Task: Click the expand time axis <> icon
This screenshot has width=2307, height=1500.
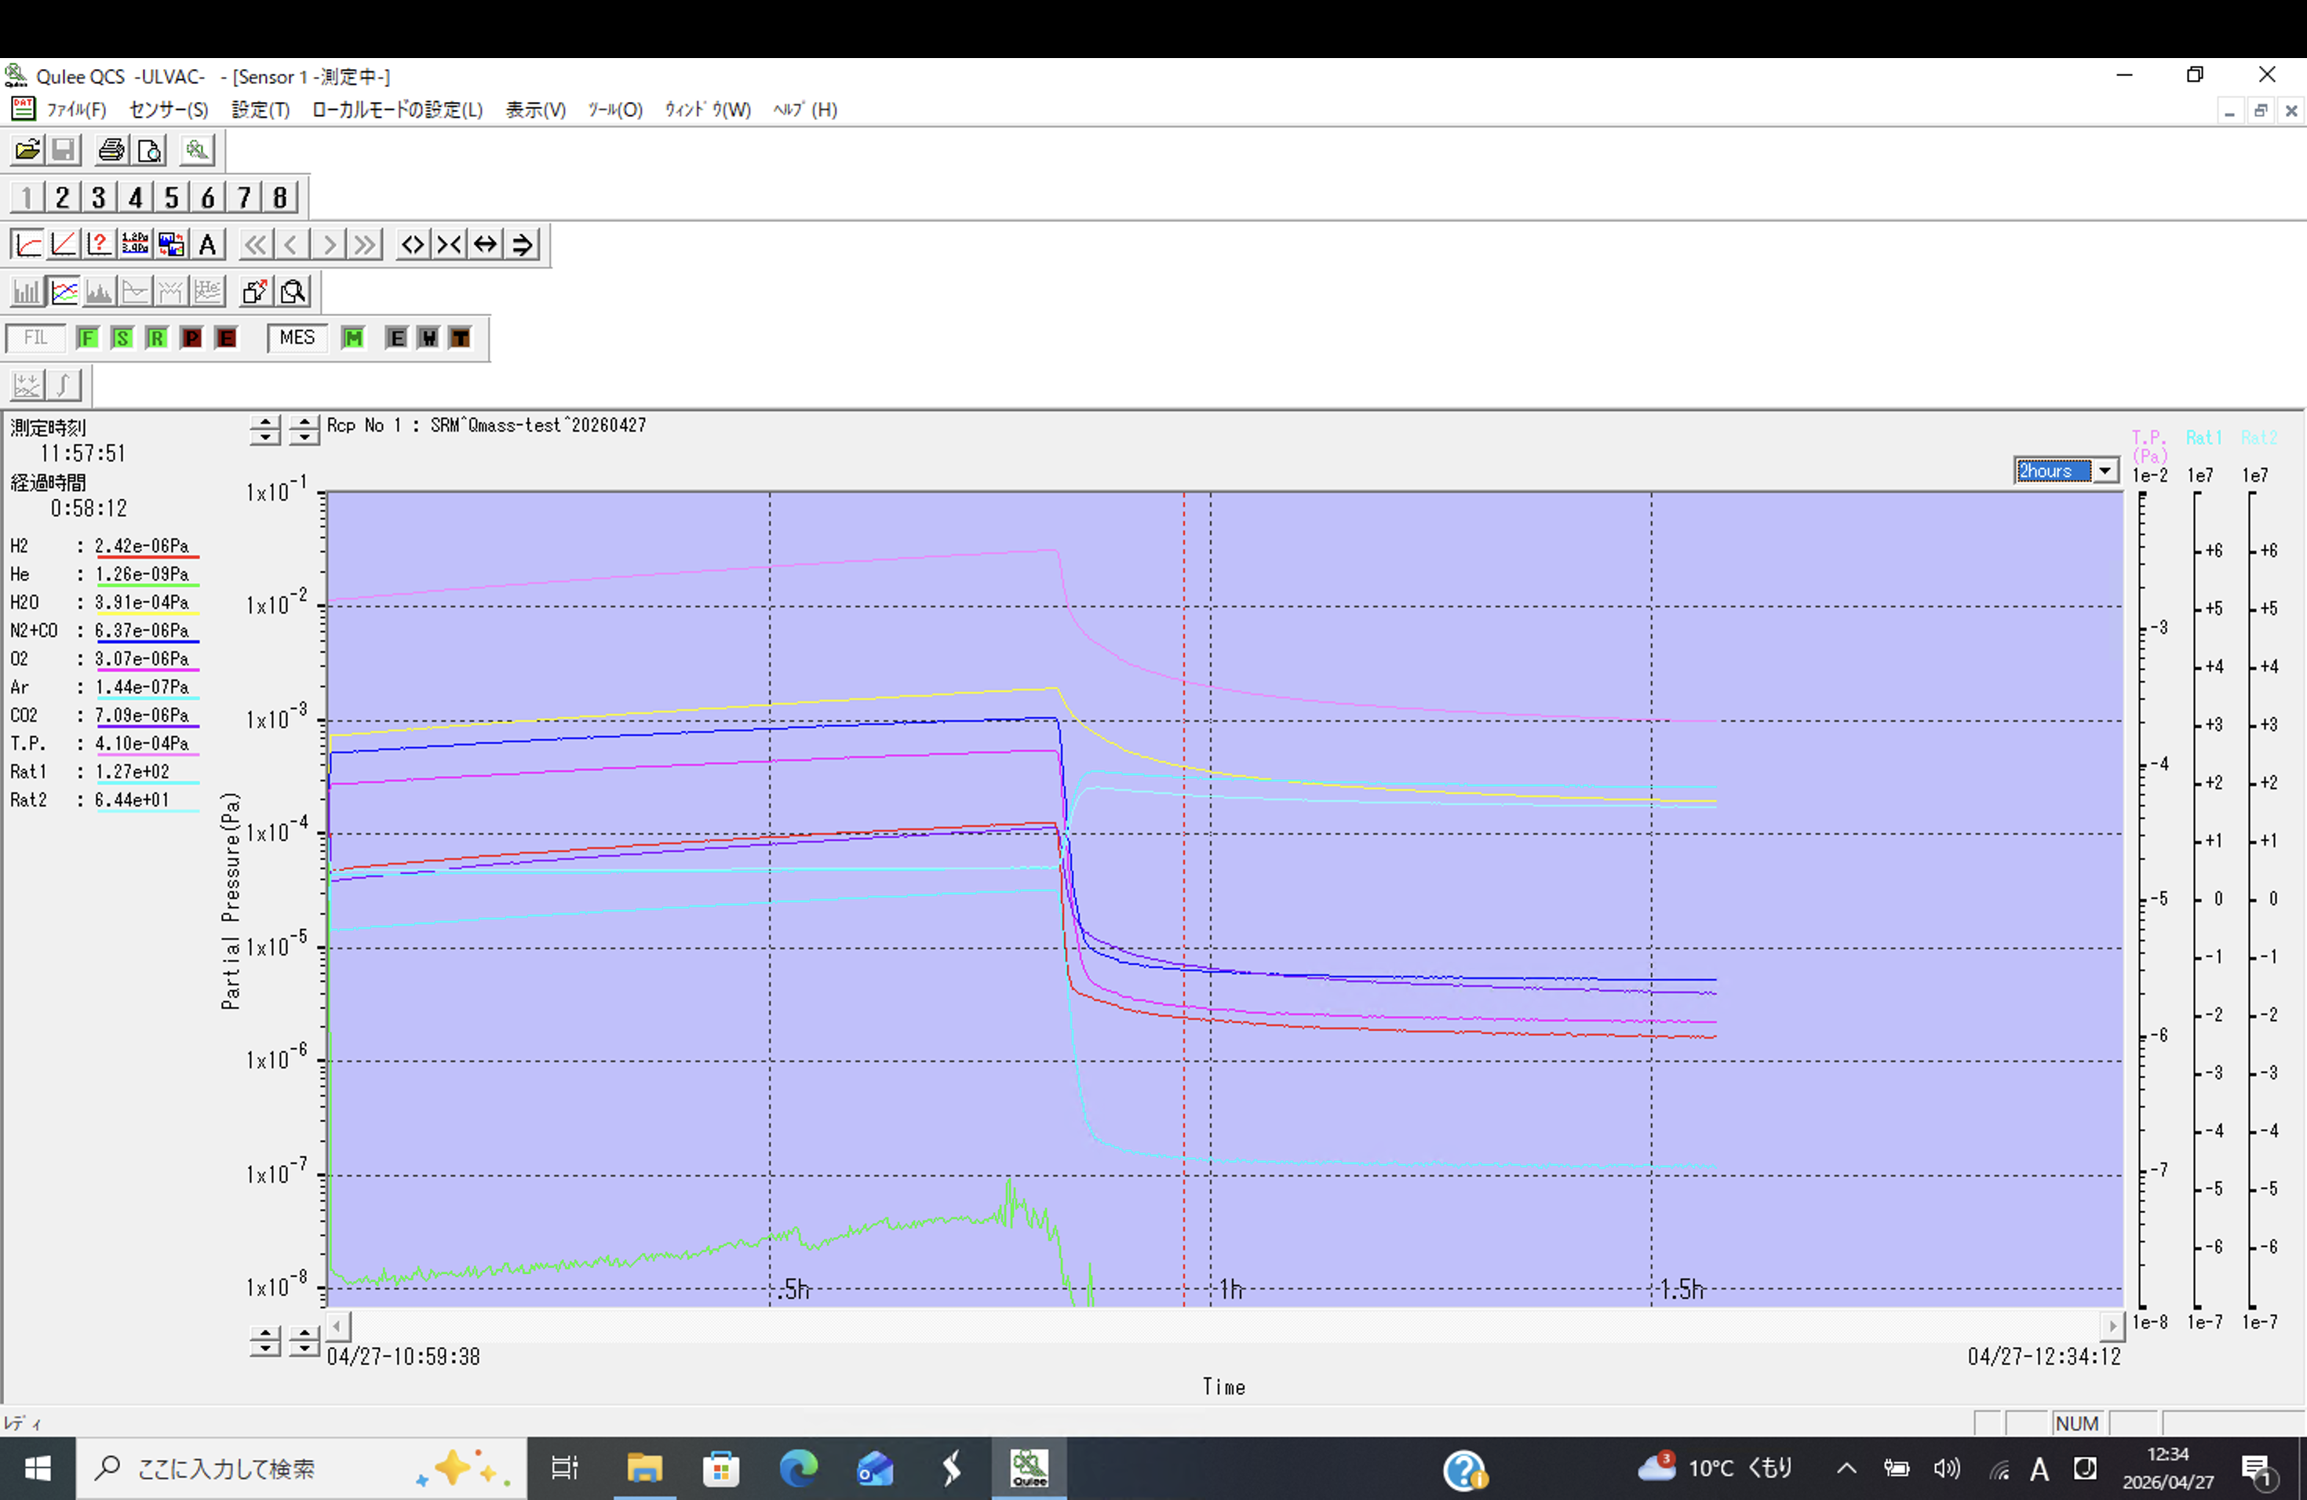Action: [413, 244]
